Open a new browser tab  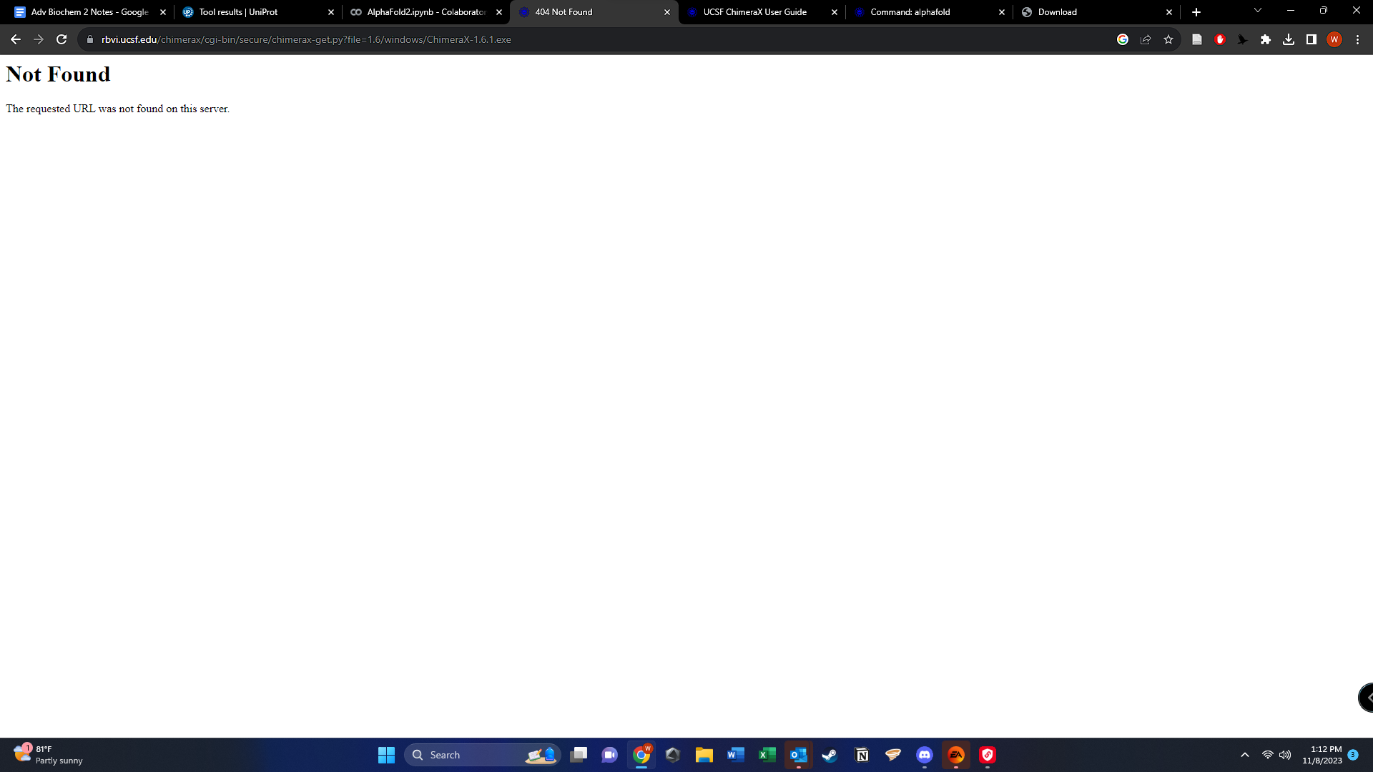(x=1196, y=12)
